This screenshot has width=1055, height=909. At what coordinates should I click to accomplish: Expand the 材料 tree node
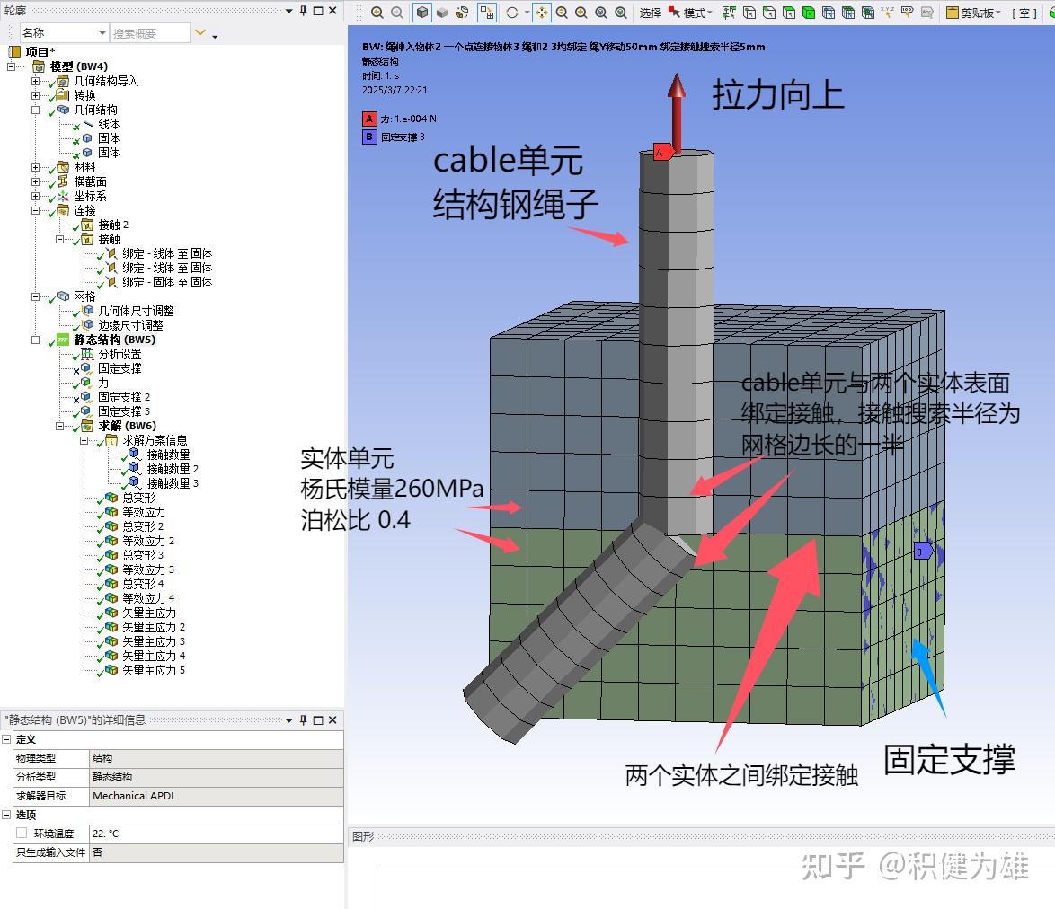pos(35,167)
